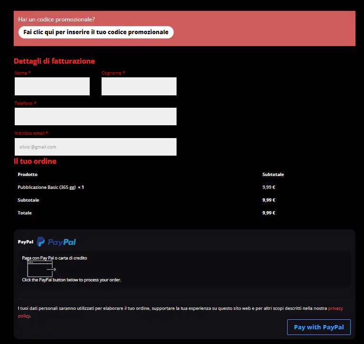Screen dimensions: 364x344
Task: Focus the Nome input field
Action: (x=52, y=86)
